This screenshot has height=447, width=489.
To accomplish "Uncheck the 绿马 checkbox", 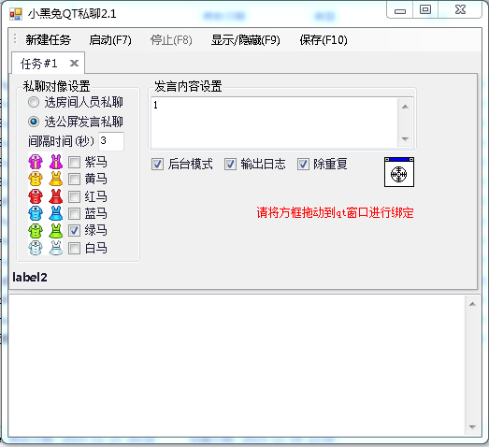I will tap(74, 231).
